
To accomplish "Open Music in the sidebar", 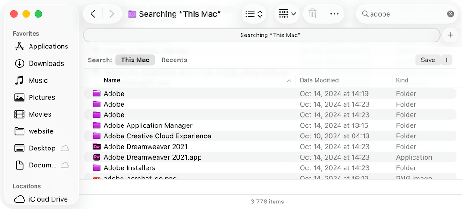I will [31, 80].
